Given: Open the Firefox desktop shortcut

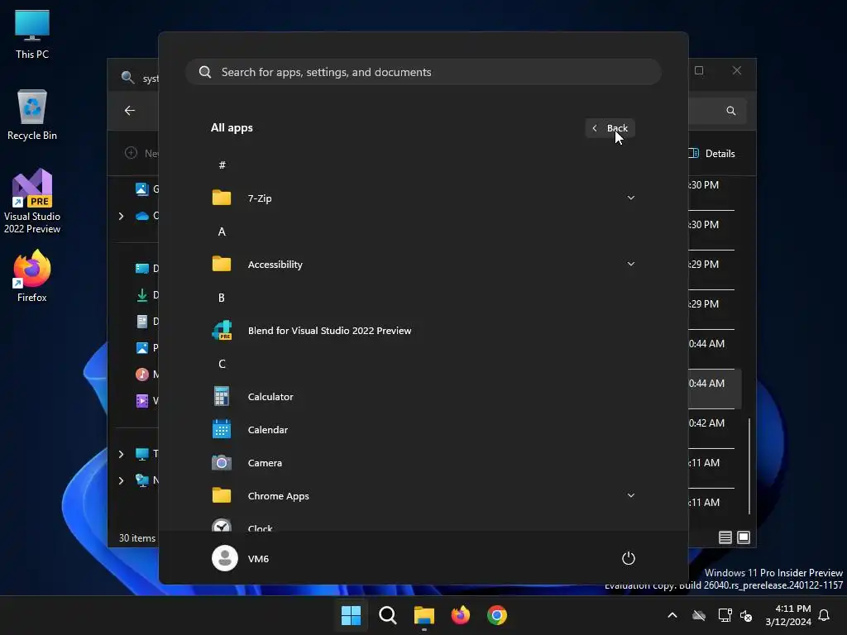Looking at the screenshot, I should pyautogui.click(x=32, y=276).
